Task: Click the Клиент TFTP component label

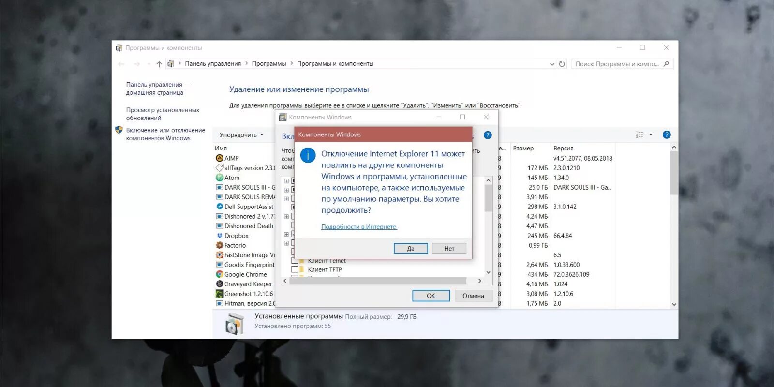Action: pos(325,269)
